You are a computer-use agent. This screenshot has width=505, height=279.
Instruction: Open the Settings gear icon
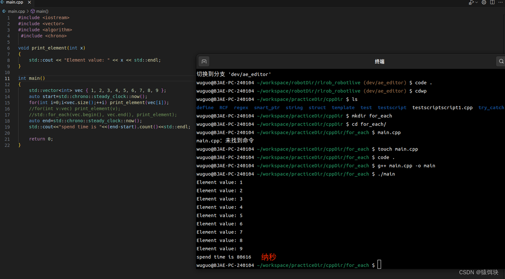[484, 2]
